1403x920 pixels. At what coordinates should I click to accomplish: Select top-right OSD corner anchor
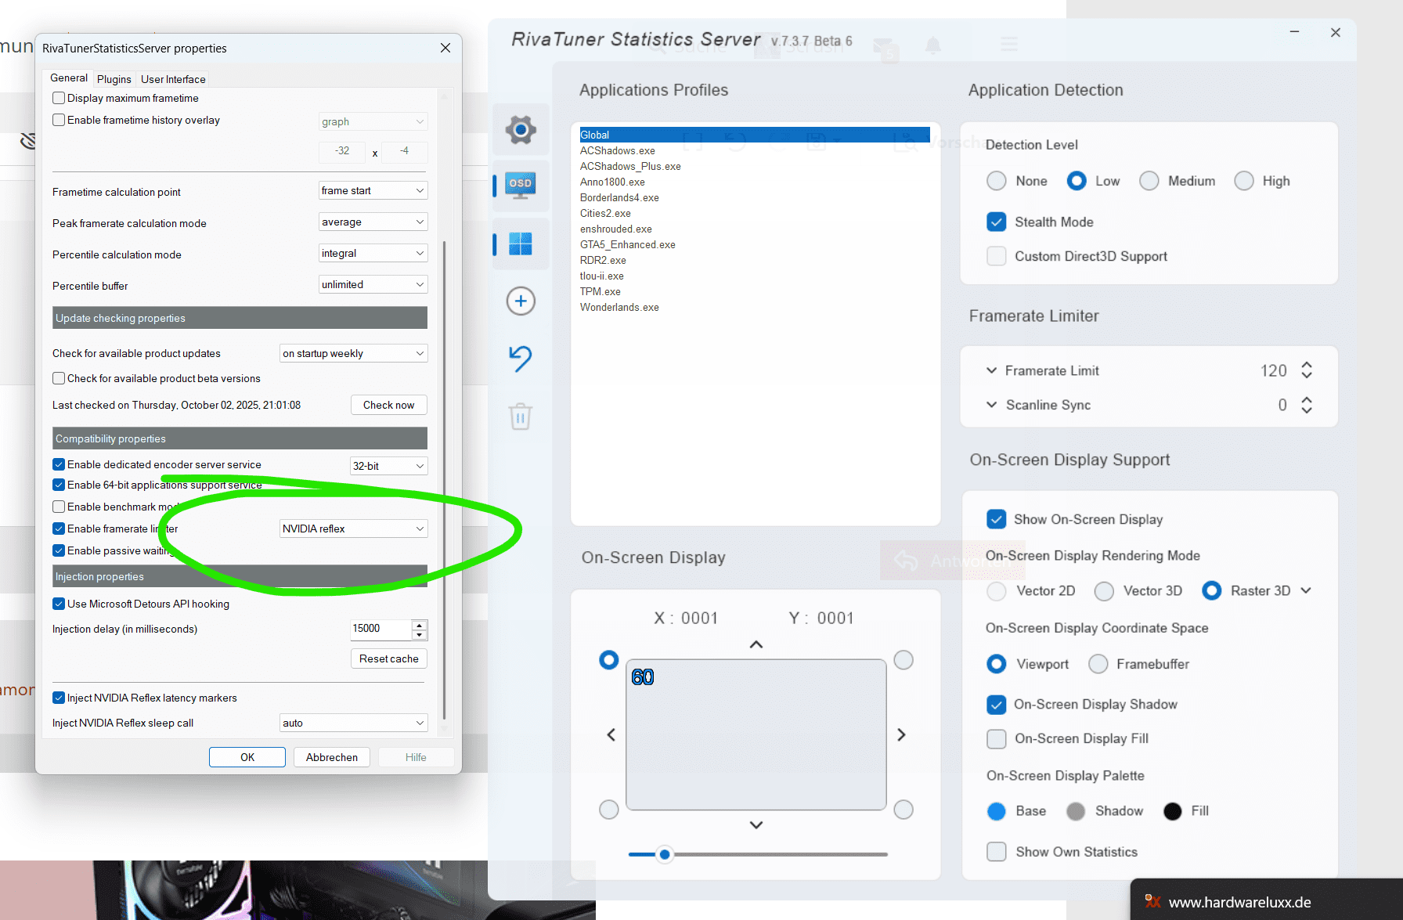[903, 660]
